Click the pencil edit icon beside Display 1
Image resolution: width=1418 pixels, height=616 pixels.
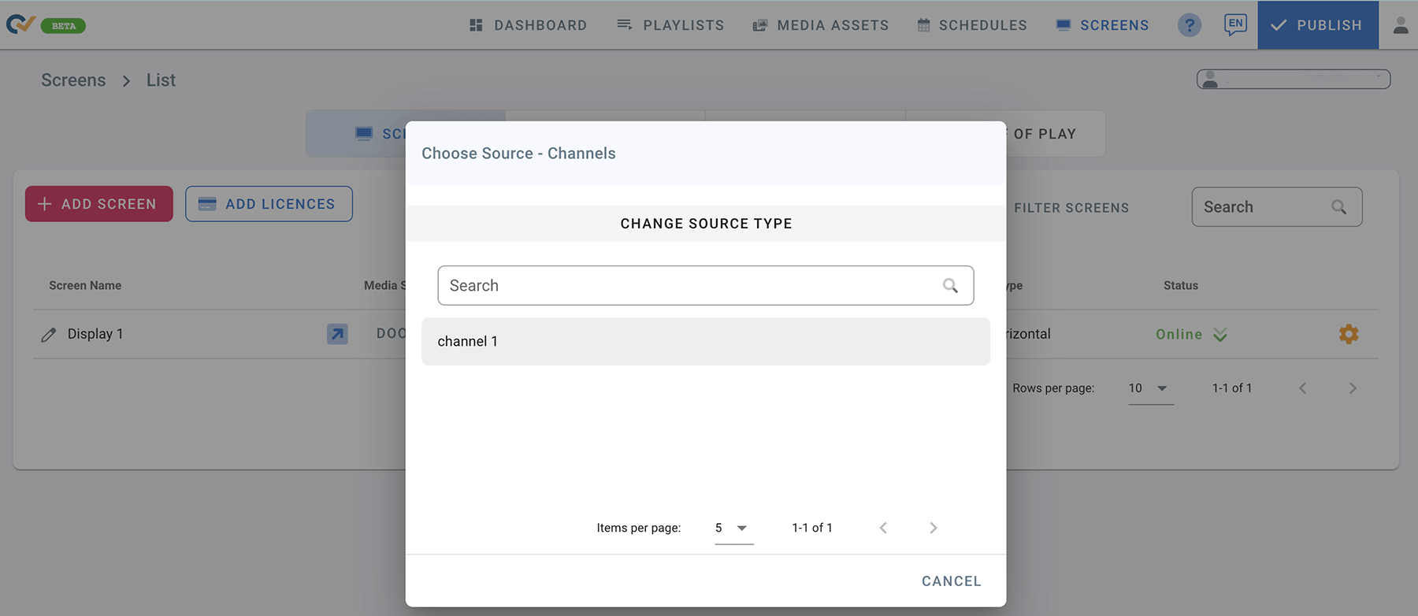click(x=49, y=335)
